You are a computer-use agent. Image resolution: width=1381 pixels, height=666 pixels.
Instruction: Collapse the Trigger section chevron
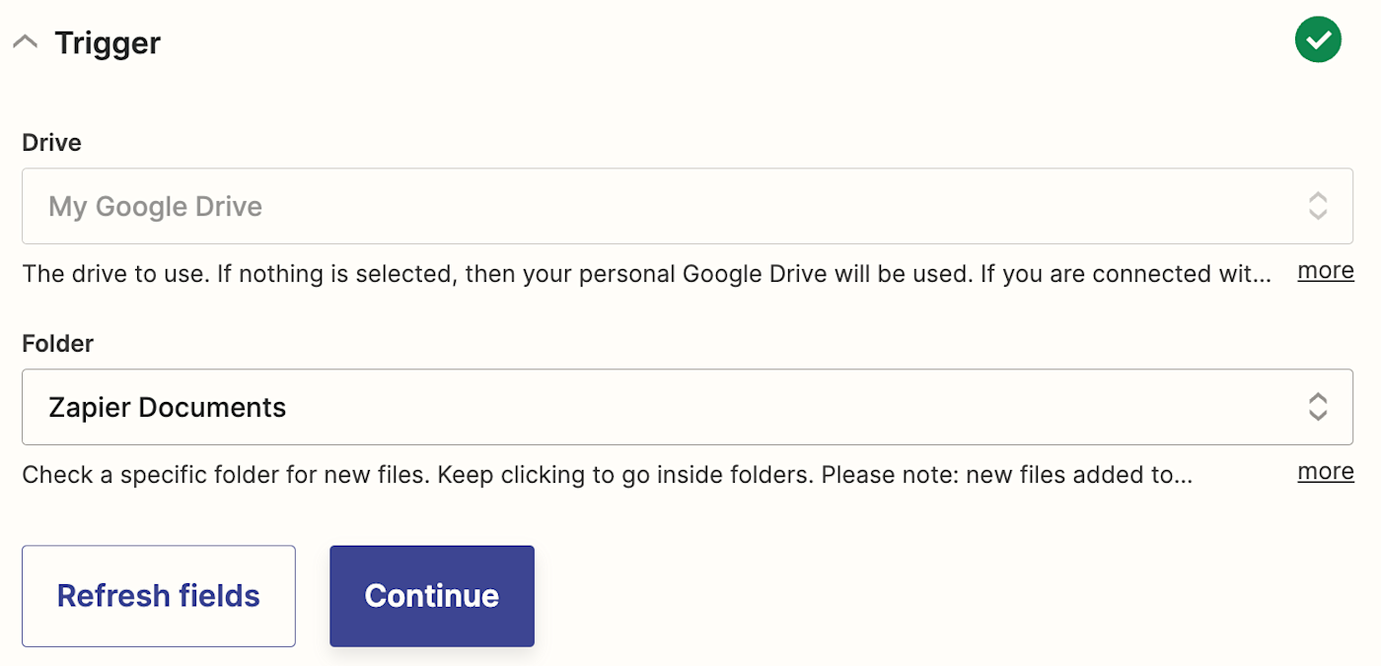coord(25,42)
